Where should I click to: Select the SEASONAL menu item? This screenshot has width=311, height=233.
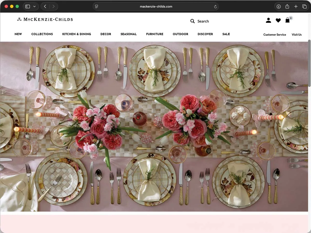pyautogui.click(x=129, y=34)
